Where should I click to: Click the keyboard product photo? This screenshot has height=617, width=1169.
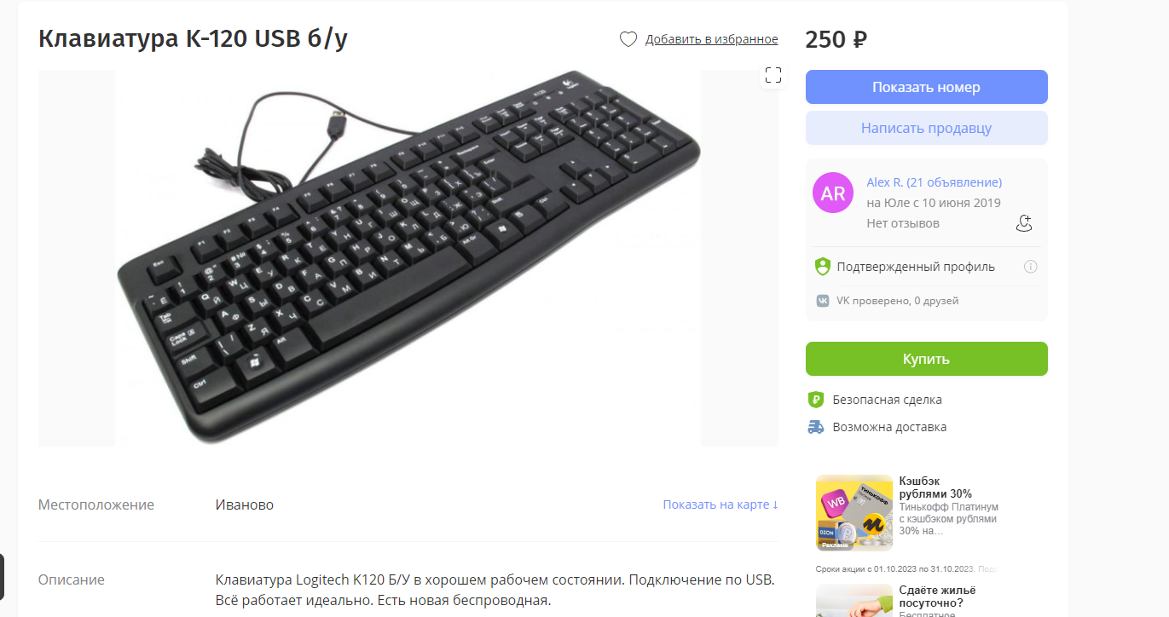[x=408, y=257]
